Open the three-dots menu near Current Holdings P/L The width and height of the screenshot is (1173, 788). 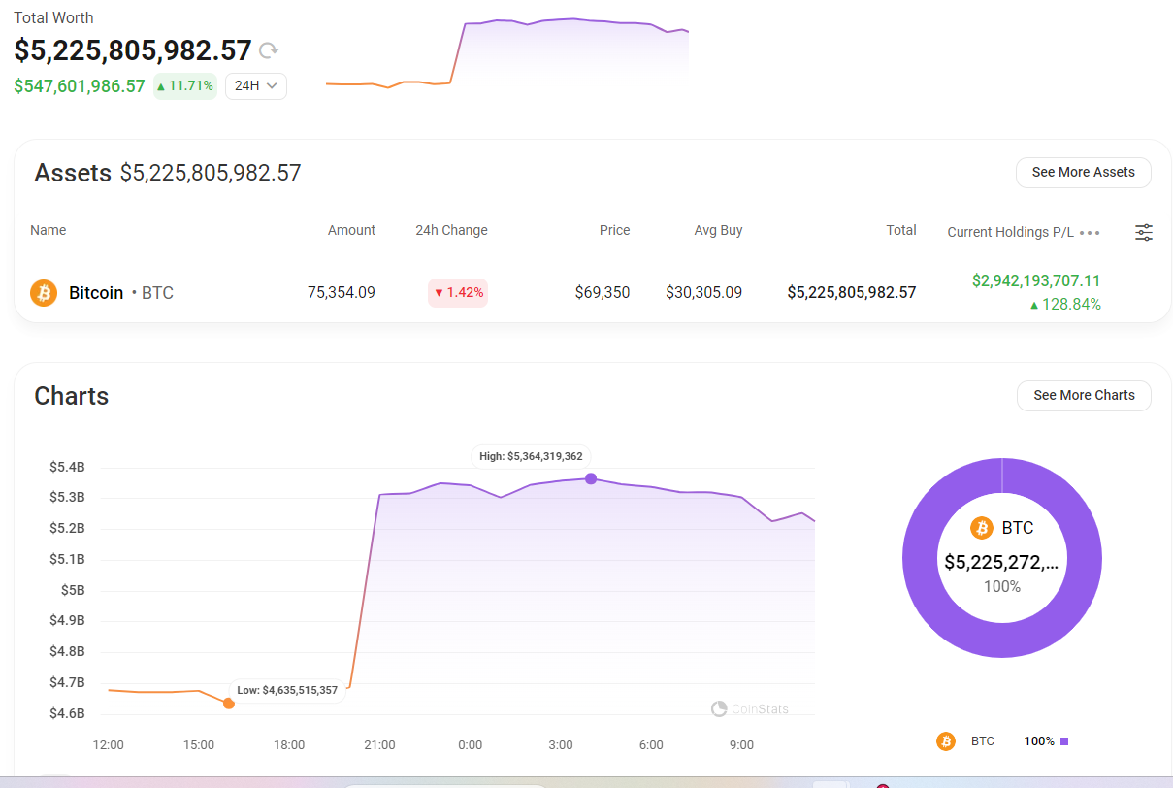pyautogui.click(x=1090, y=233)
